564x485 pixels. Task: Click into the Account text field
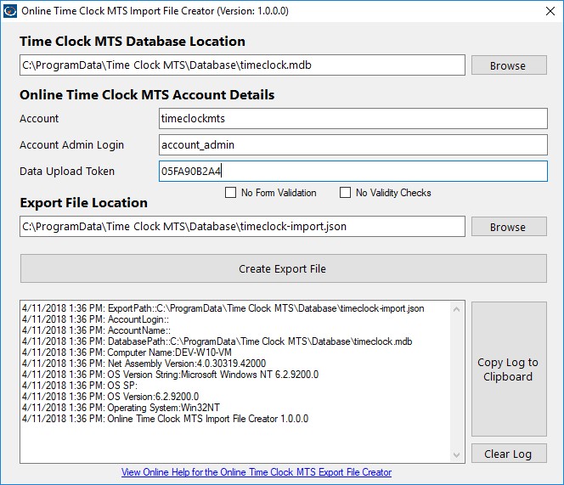[352, 119]
